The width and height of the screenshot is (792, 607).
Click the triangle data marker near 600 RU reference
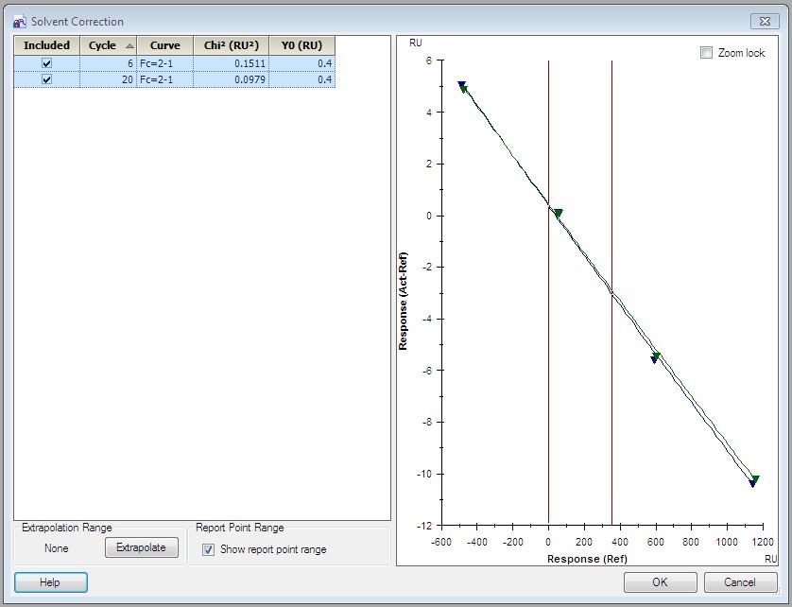click(655, 357)
